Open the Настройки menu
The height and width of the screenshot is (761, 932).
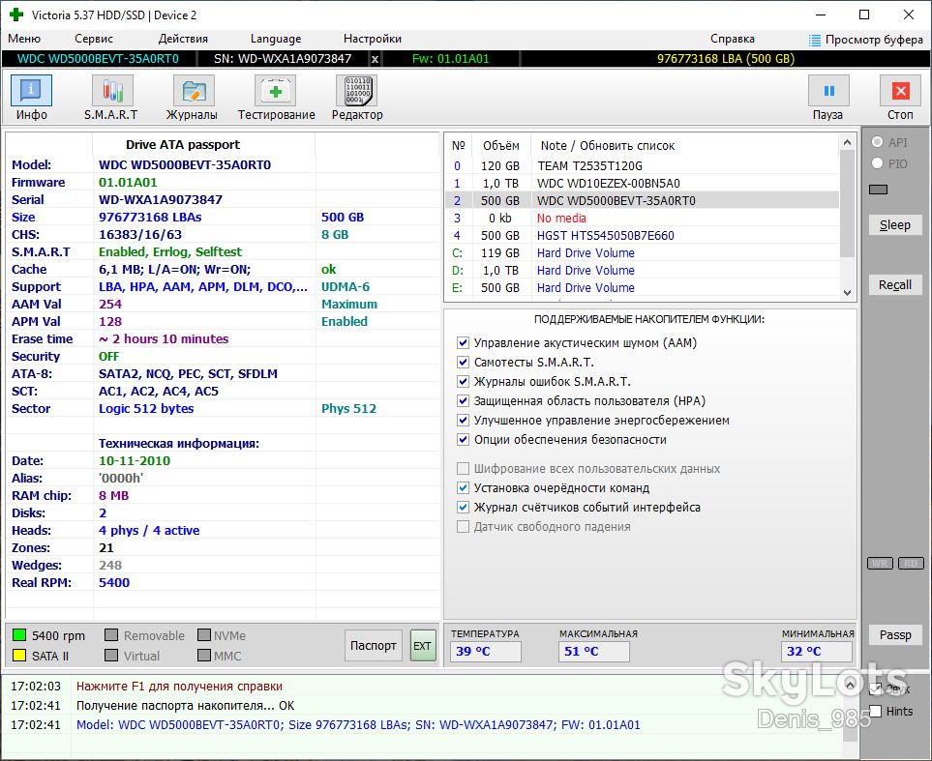pyautogui.click(x=372, y=39)
